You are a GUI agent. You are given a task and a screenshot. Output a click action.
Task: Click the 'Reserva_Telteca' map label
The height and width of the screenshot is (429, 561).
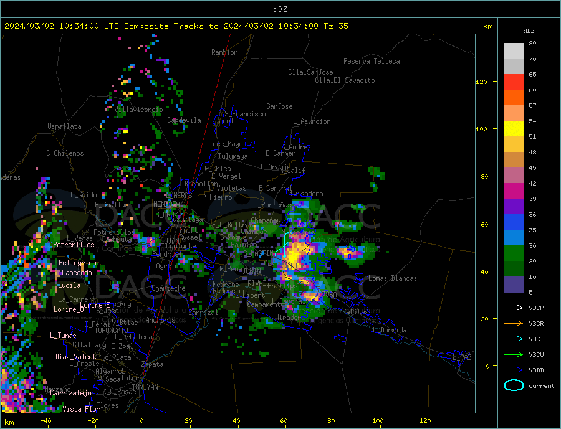[372, 61]
